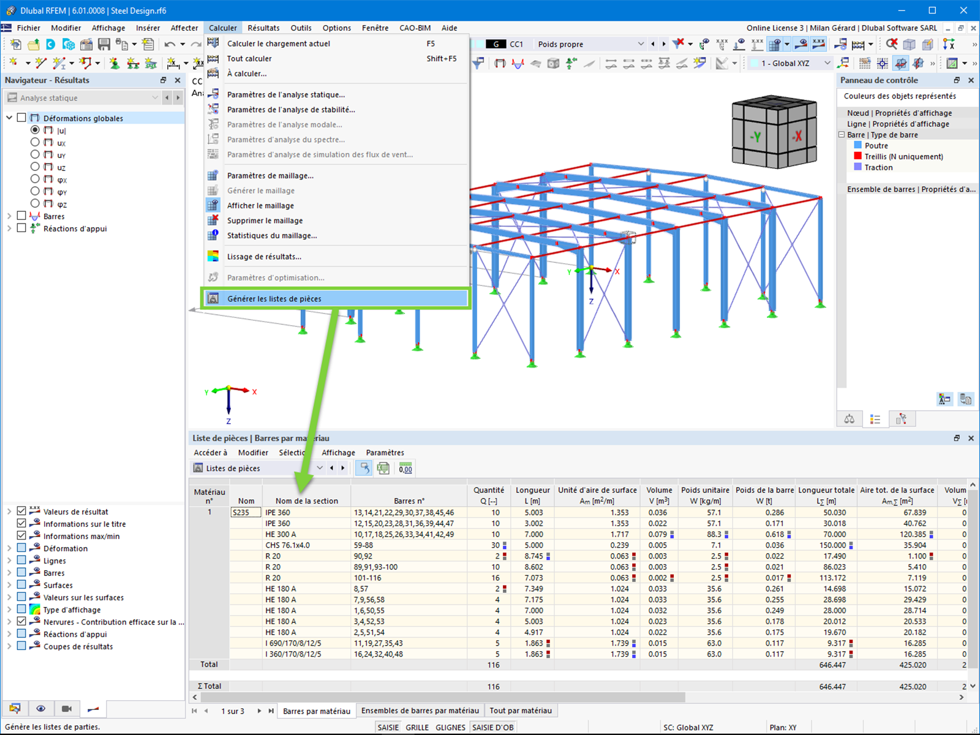Viewport: 980px width, 735px height.
Task: Click the selection sync icon in parts list toolbar
Action: pos(364,469)
